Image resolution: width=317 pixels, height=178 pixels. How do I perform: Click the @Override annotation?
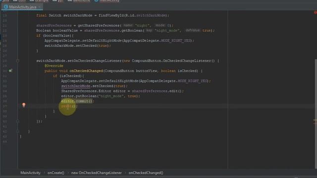point(54,66)
